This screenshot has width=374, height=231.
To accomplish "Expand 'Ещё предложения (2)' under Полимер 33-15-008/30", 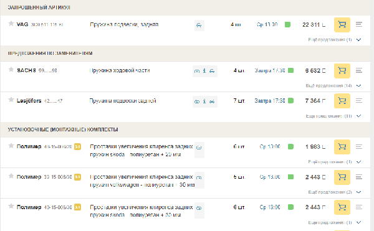I will (334, 192).
